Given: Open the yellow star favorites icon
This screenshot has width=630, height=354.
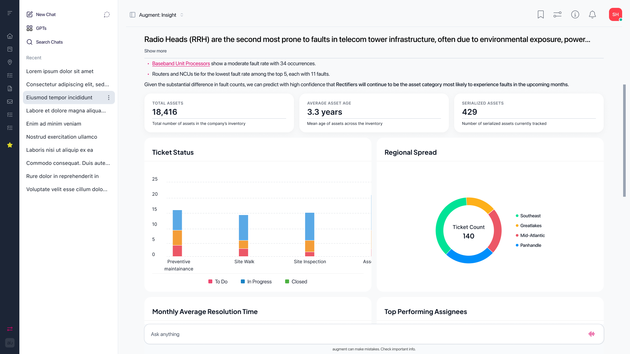Looking at the screenshot, I should point(10,145).
